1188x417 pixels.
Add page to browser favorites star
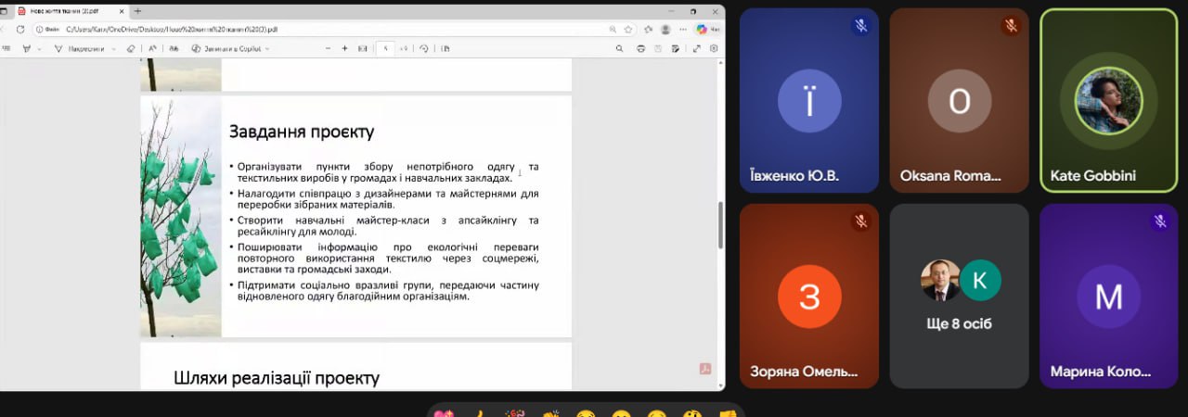click(x=628, y=29)
